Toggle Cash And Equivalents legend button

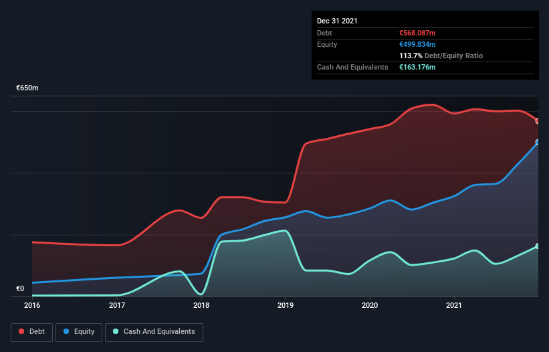pos(154,332)
